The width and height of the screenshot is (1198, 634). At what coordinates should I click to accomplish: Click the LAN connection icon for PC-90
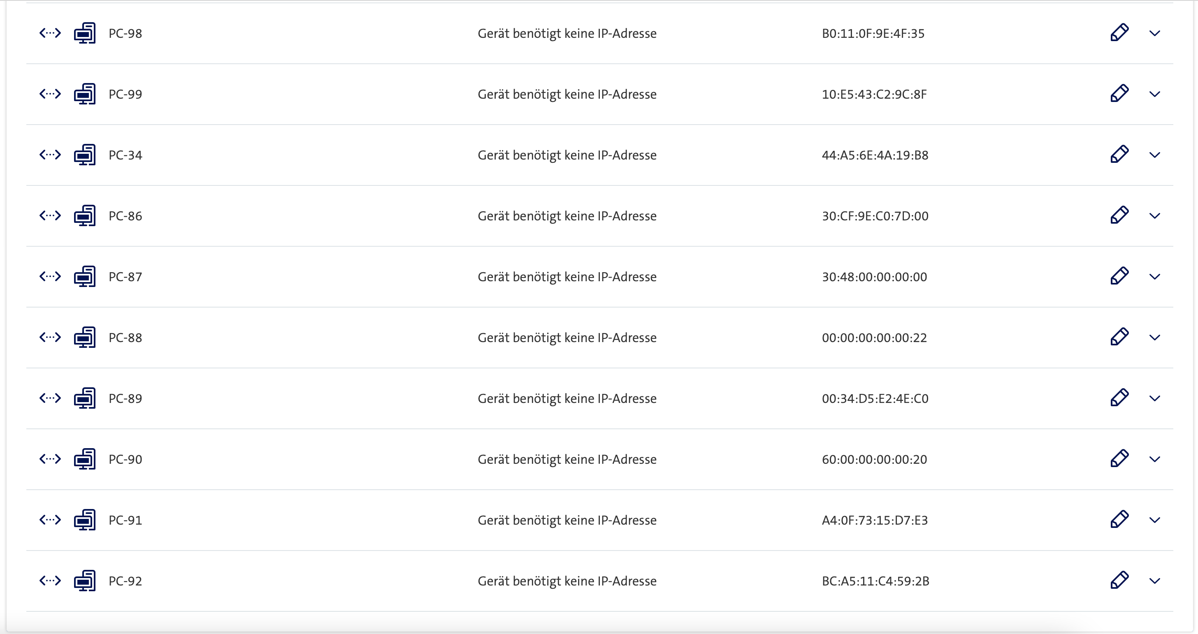50,459
